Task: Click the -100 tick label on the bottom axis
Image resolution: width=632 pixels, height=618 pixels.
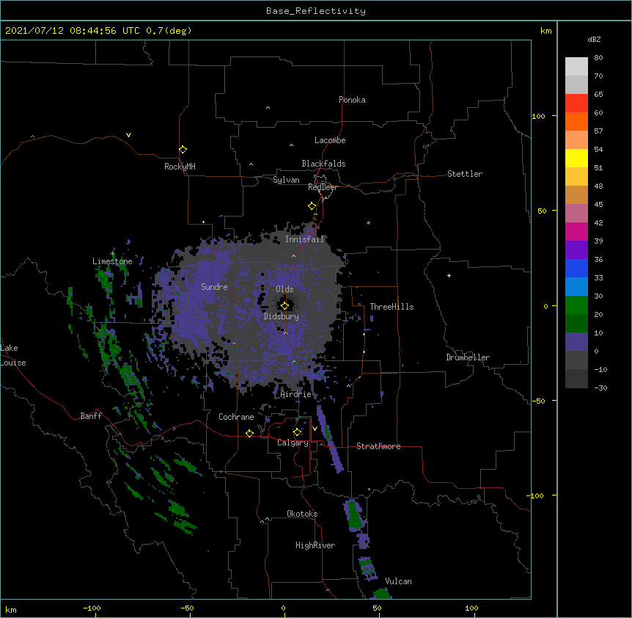Action: coord(92,608)
